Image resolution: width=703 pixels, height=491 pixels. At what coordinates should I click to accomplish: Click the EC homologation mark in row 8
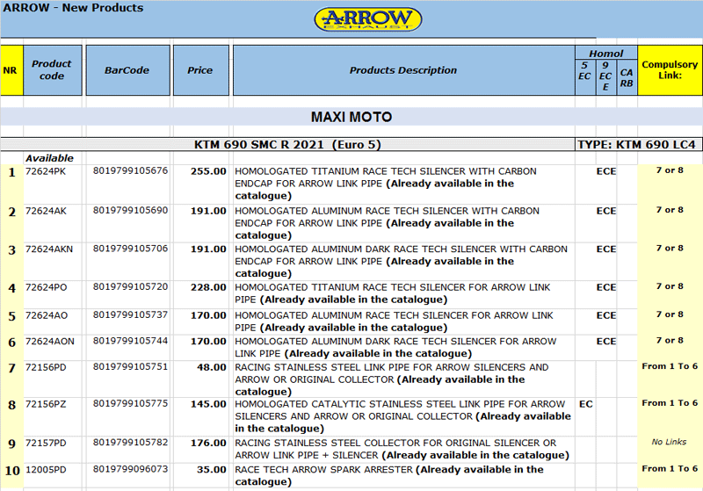pos(585,404)
